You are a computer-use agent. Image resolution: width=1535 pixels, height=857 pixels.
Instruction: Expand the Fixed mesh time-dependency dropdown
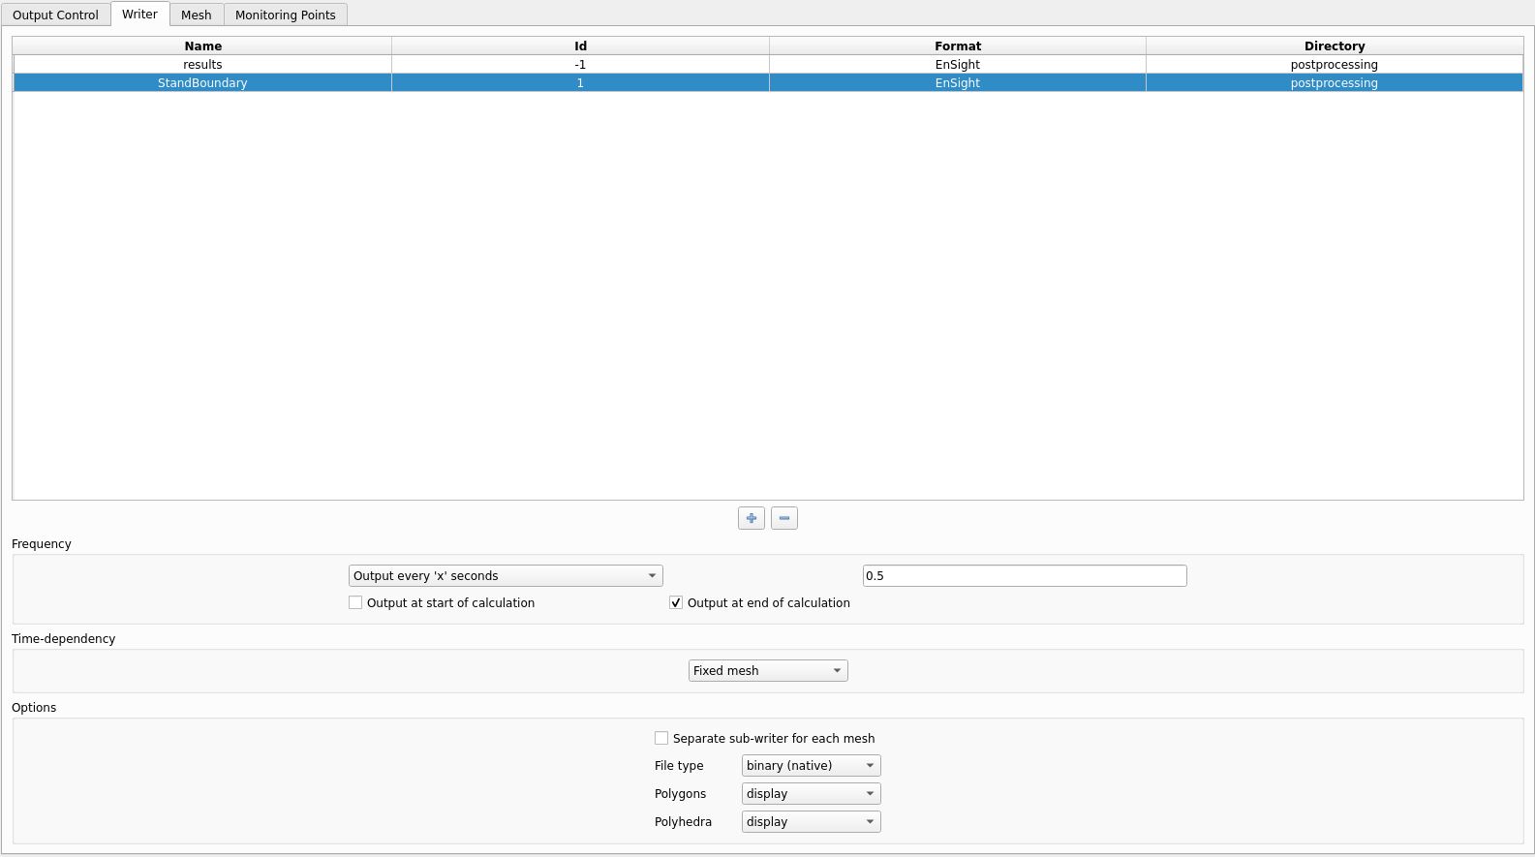pyautogui.click(x=767, y=670)
